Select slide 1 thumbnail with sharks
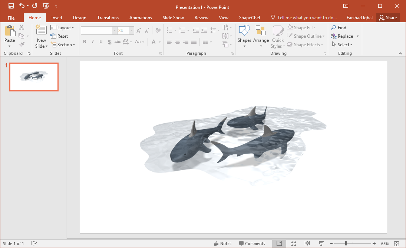406x248 pixels. pyautogui.click(x=34, y=77)
